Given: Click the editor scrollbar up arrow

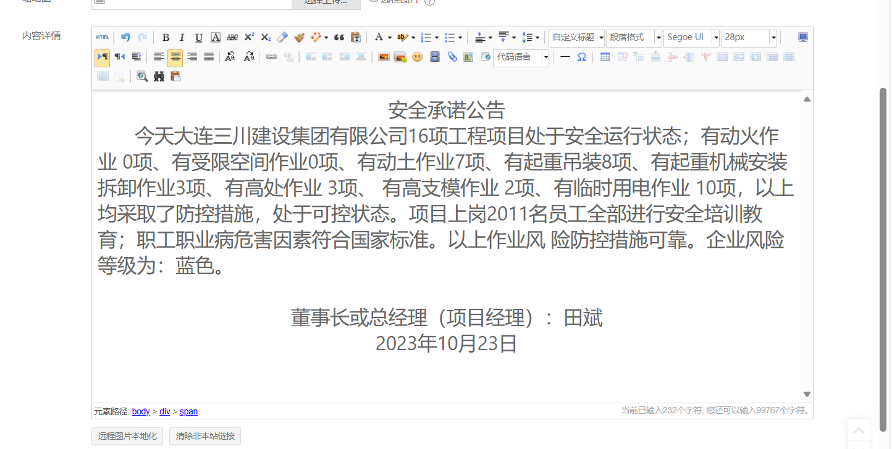Looking at the screenshot, I should click(x=807, y=99).
